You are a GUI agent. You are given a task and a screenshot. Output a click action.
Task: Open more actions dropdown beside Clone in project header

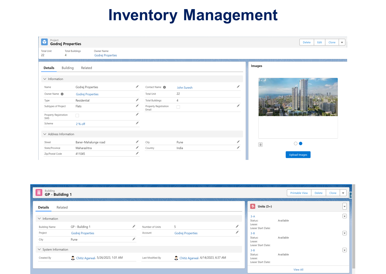[x=342, y=42]
